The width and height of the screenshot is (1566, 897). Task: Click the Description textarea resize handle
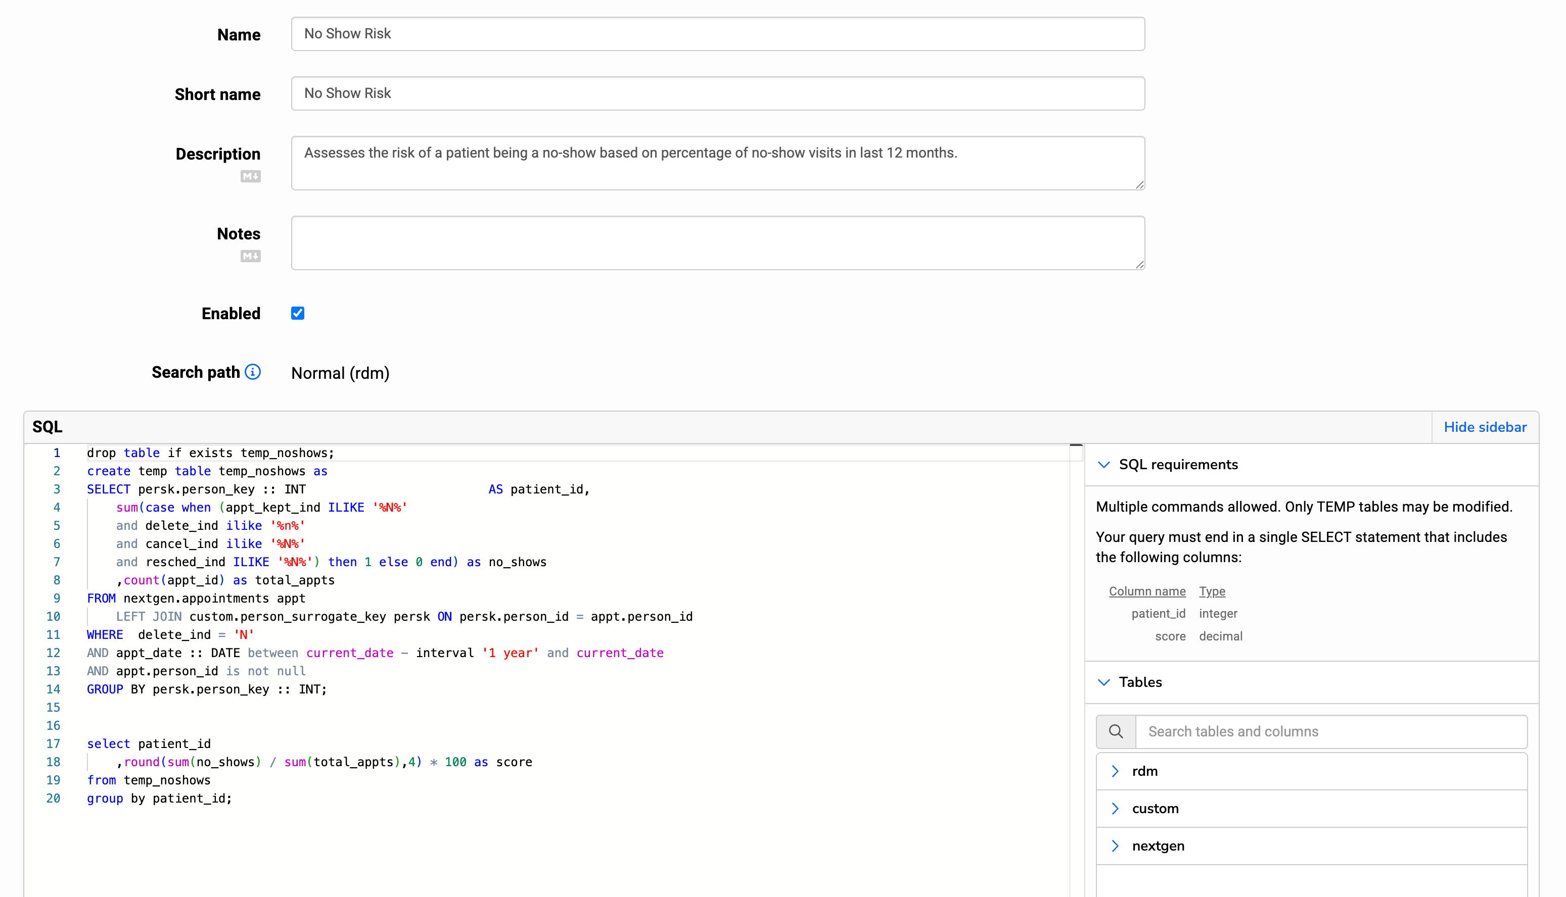coord(1139,185)
